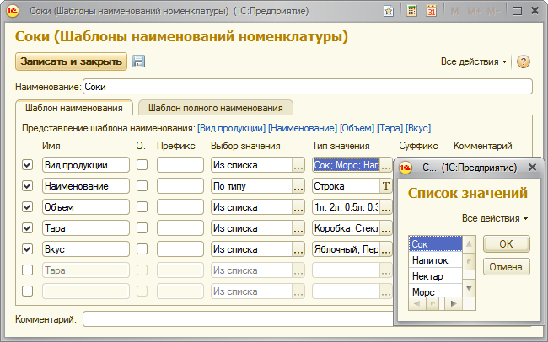
Task: Open value list editor for 1л; 2л field
Action: coord(386,207)
